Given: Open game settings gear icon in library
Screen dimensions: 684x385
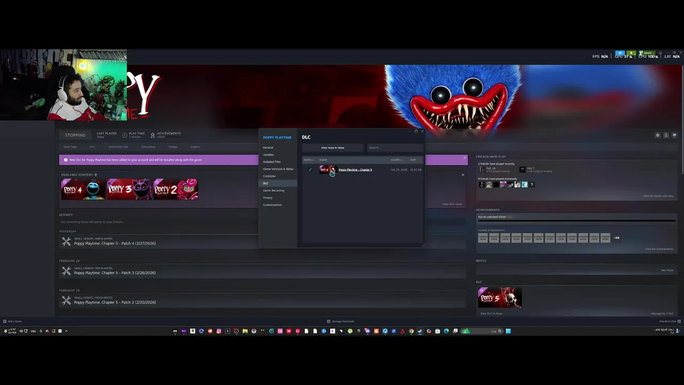Looking at the screenshot, I should click(x=658, y=135).
